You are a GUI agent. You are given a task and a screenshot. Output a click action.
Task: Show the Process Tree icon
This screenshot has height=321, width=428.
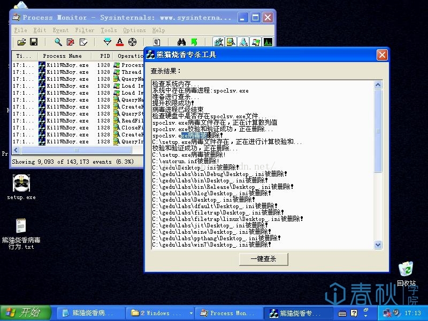pos(156,42)
